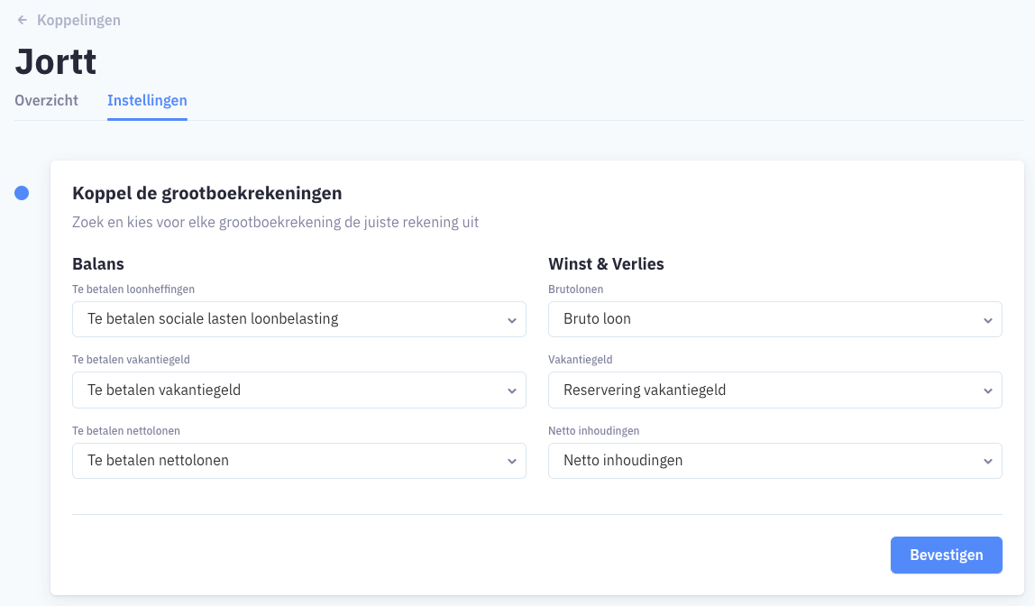
Task: Click the 'Netto inhoudingen' field label
Action: click(x=593, y=431)
